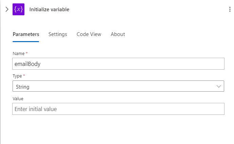Open the three-dot more options menu
Image resolution: width=234 pixels, height=144 pixels.
(x=230, y=10)
